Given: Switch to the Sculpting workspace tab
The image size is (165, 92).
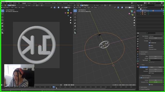Looking at the screenshot, I should pyautogui.click(x=35, y=3).
